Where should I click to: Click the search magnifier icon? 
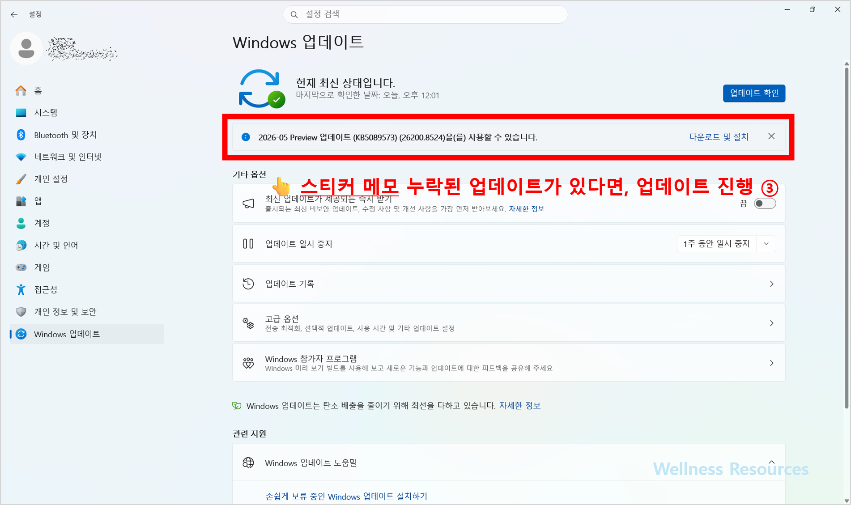point(294,15)
